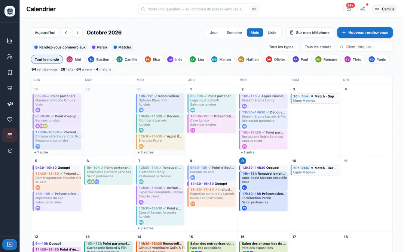The height and width of the screenshot is (252, 404).
Task: Open notifications with 99+ badge
Action: (349, 9)
